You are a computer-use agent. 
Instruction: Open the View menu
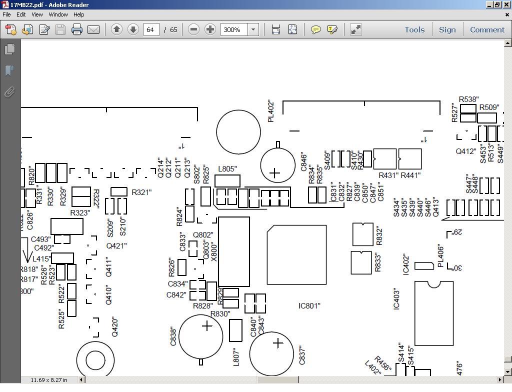click(x=37, y=14)
